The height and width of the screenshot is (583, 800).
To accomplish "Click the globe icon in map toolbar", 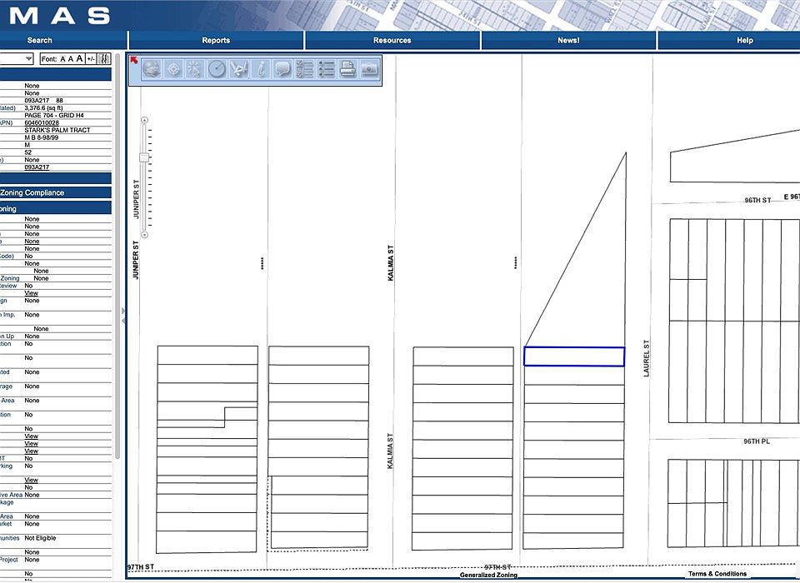I will [152, 69].
